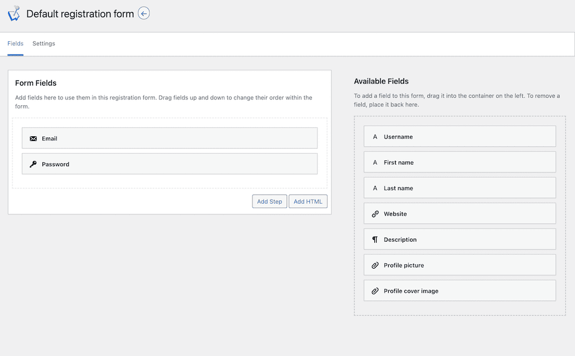Image resolution: width=575 pixels, height=356 pixels.
Task: Click the 'Add fields here to use them' description
Action: (x=163, y=102)
